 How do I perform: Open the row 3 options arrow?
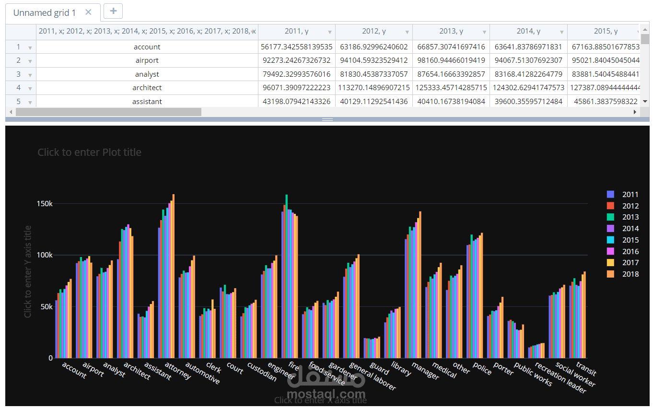(30, 75)
